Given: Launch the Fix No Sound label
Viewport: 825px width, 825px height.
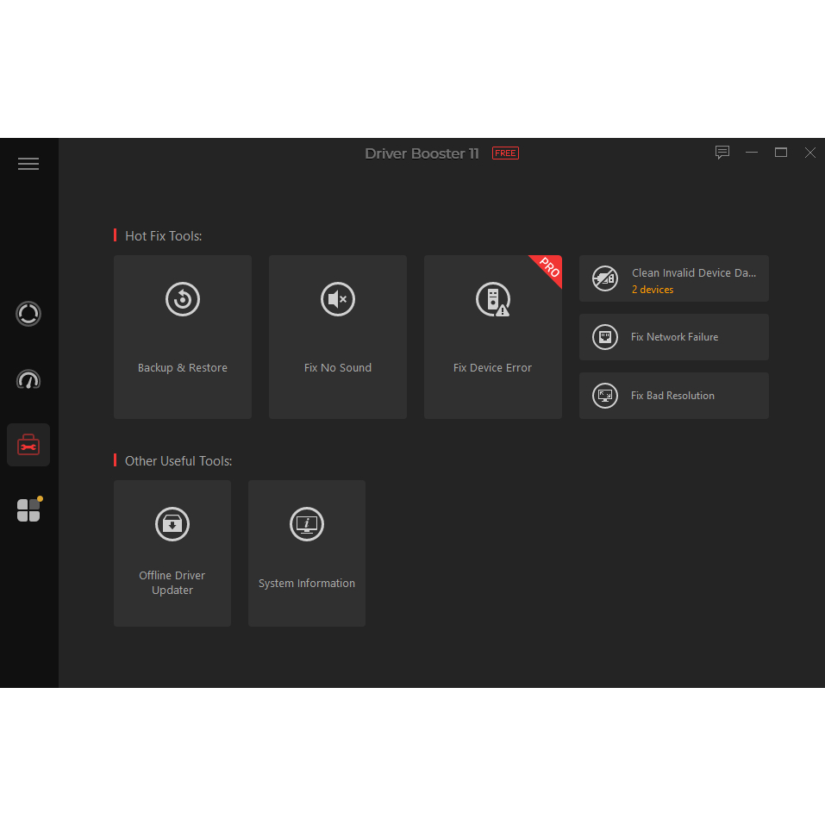Looking at the screenshot, I should (338, 368).
